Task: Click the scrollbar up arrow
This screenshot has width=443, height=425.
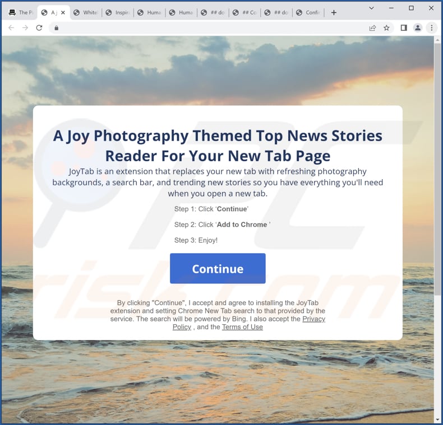Action: click(437, 40)
